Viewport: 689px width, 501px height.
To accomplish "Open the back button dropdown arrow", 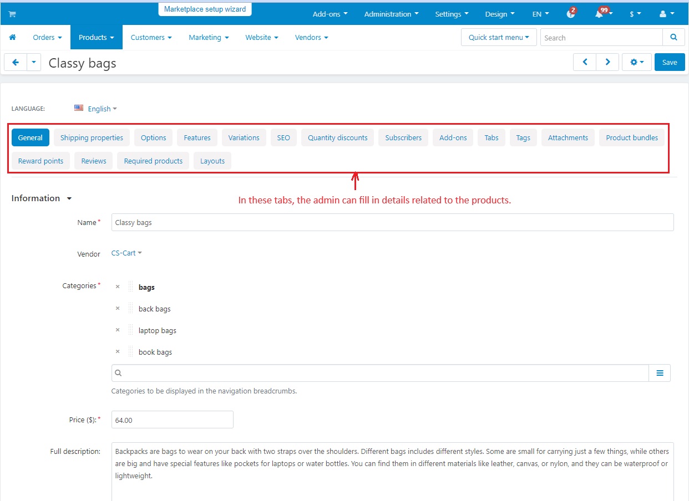I will [x=34, y=63].
